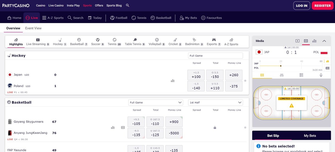Click the hockey Full Game selector field
335x152 pixels.
coord(215,56)
